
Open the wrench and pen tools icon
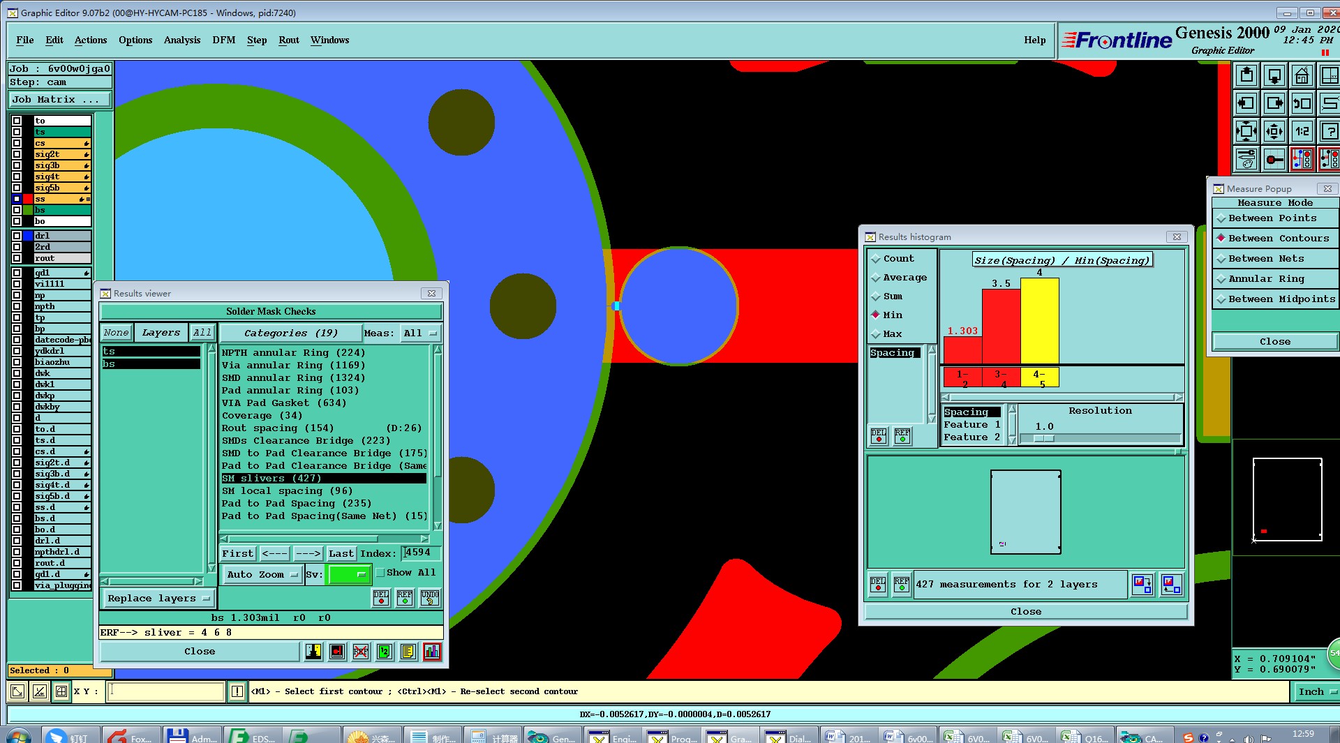1246,159
